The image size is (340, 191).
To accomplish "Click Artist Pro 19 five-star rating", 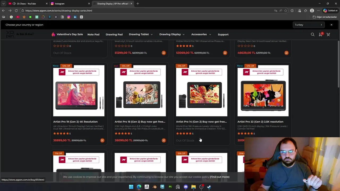I will point(61,133).
